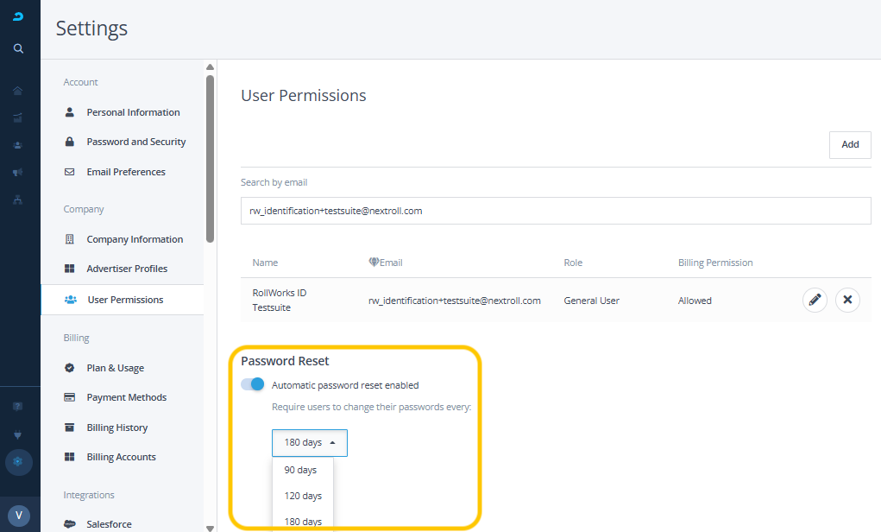Open Company Information settings page
881x532 pixels.
[x=135, y=239]
